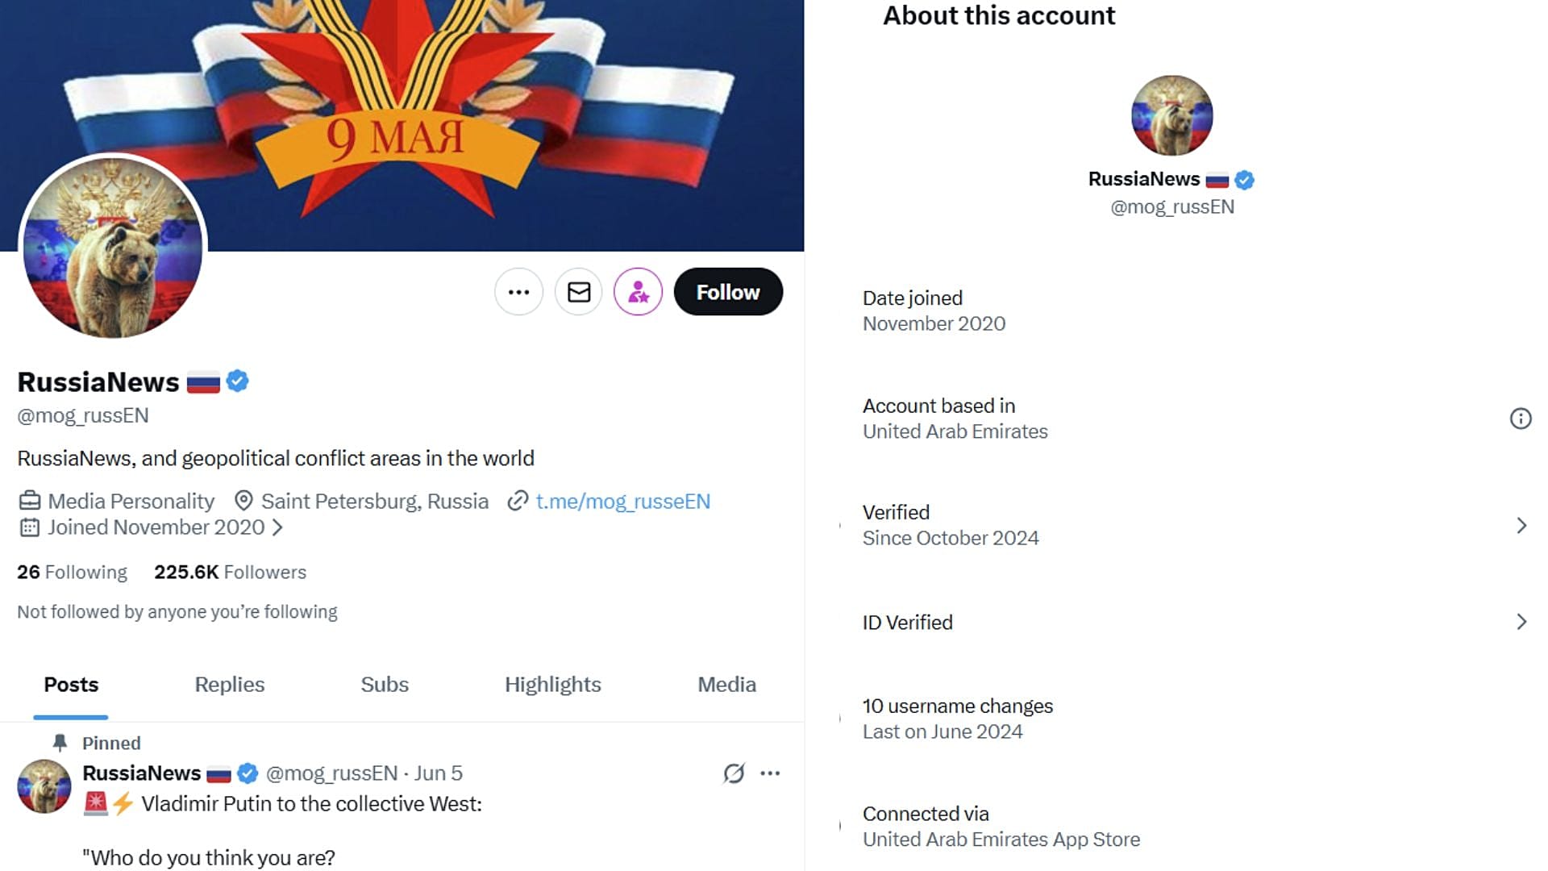
Task: Open options on the pinned tweet
Action: (x=772, y=773)
